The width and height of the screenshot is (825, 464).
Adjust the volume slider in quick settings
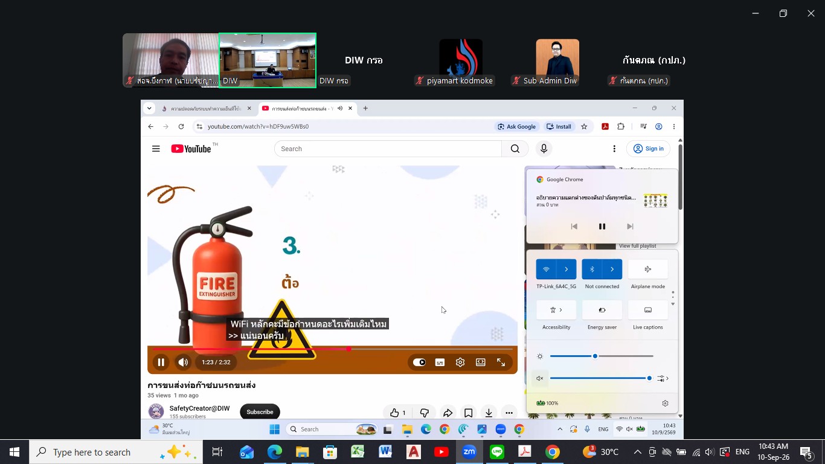[x=600, y=378]
